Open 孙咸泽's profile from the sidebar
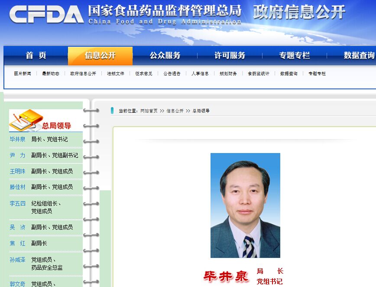 point(18,260)
